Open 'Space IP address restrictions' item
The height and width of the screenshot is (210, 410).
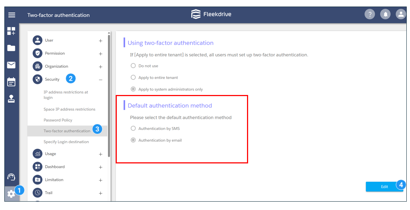coord(69,109)
